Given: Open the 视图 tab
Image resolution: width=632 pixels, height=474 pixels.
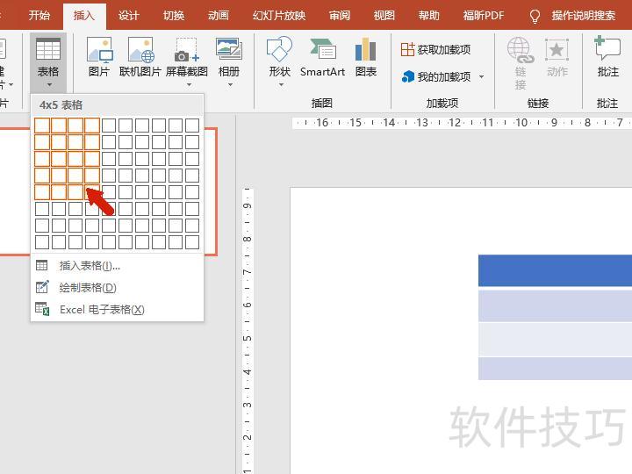Looking at the screenshot, I should coord(384,15).
